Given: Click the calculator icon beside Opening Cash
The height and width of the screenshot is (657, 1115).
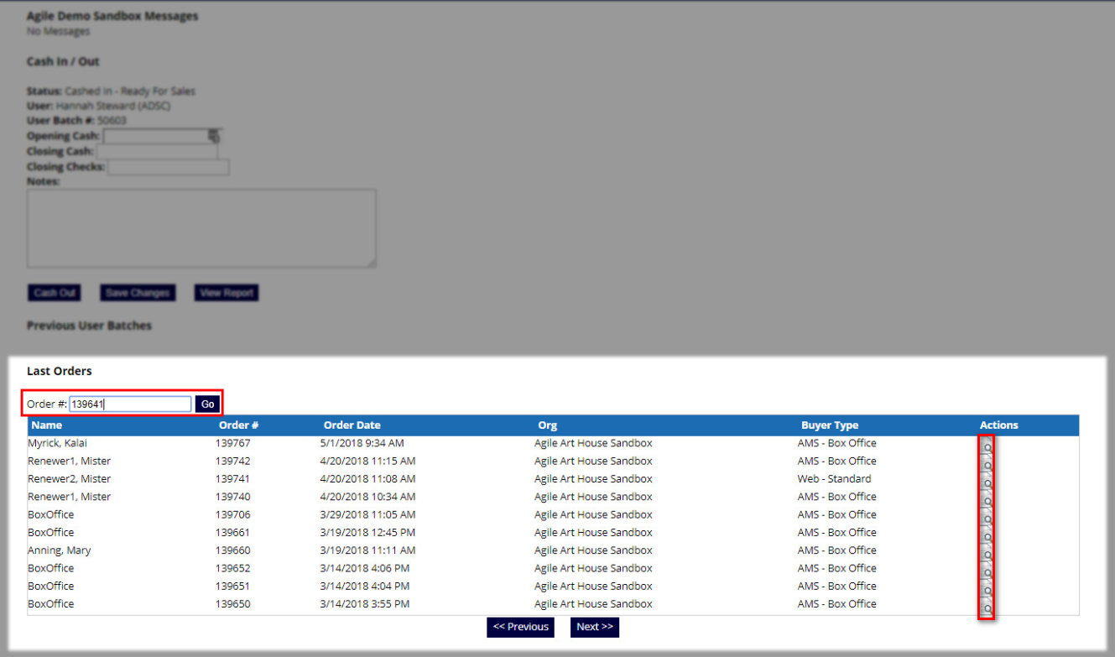Looking at the screenshot, I should 214,136.
